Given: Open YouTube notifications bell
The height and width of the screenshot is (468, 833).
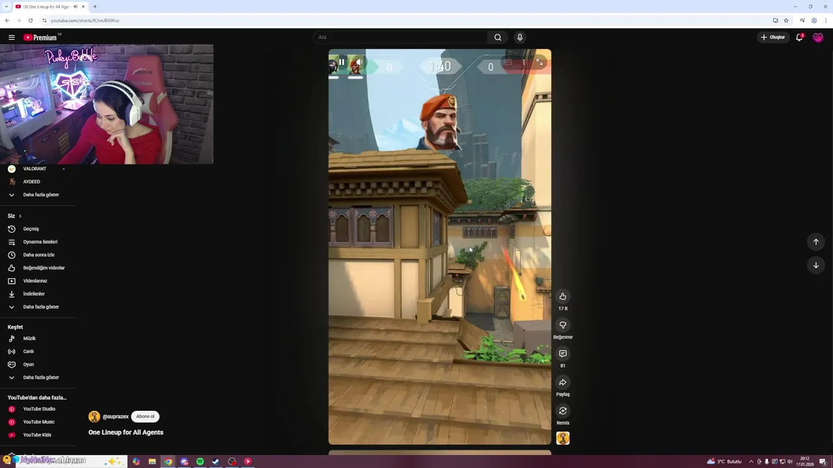Looking at the screenshot, I should 800,37.
